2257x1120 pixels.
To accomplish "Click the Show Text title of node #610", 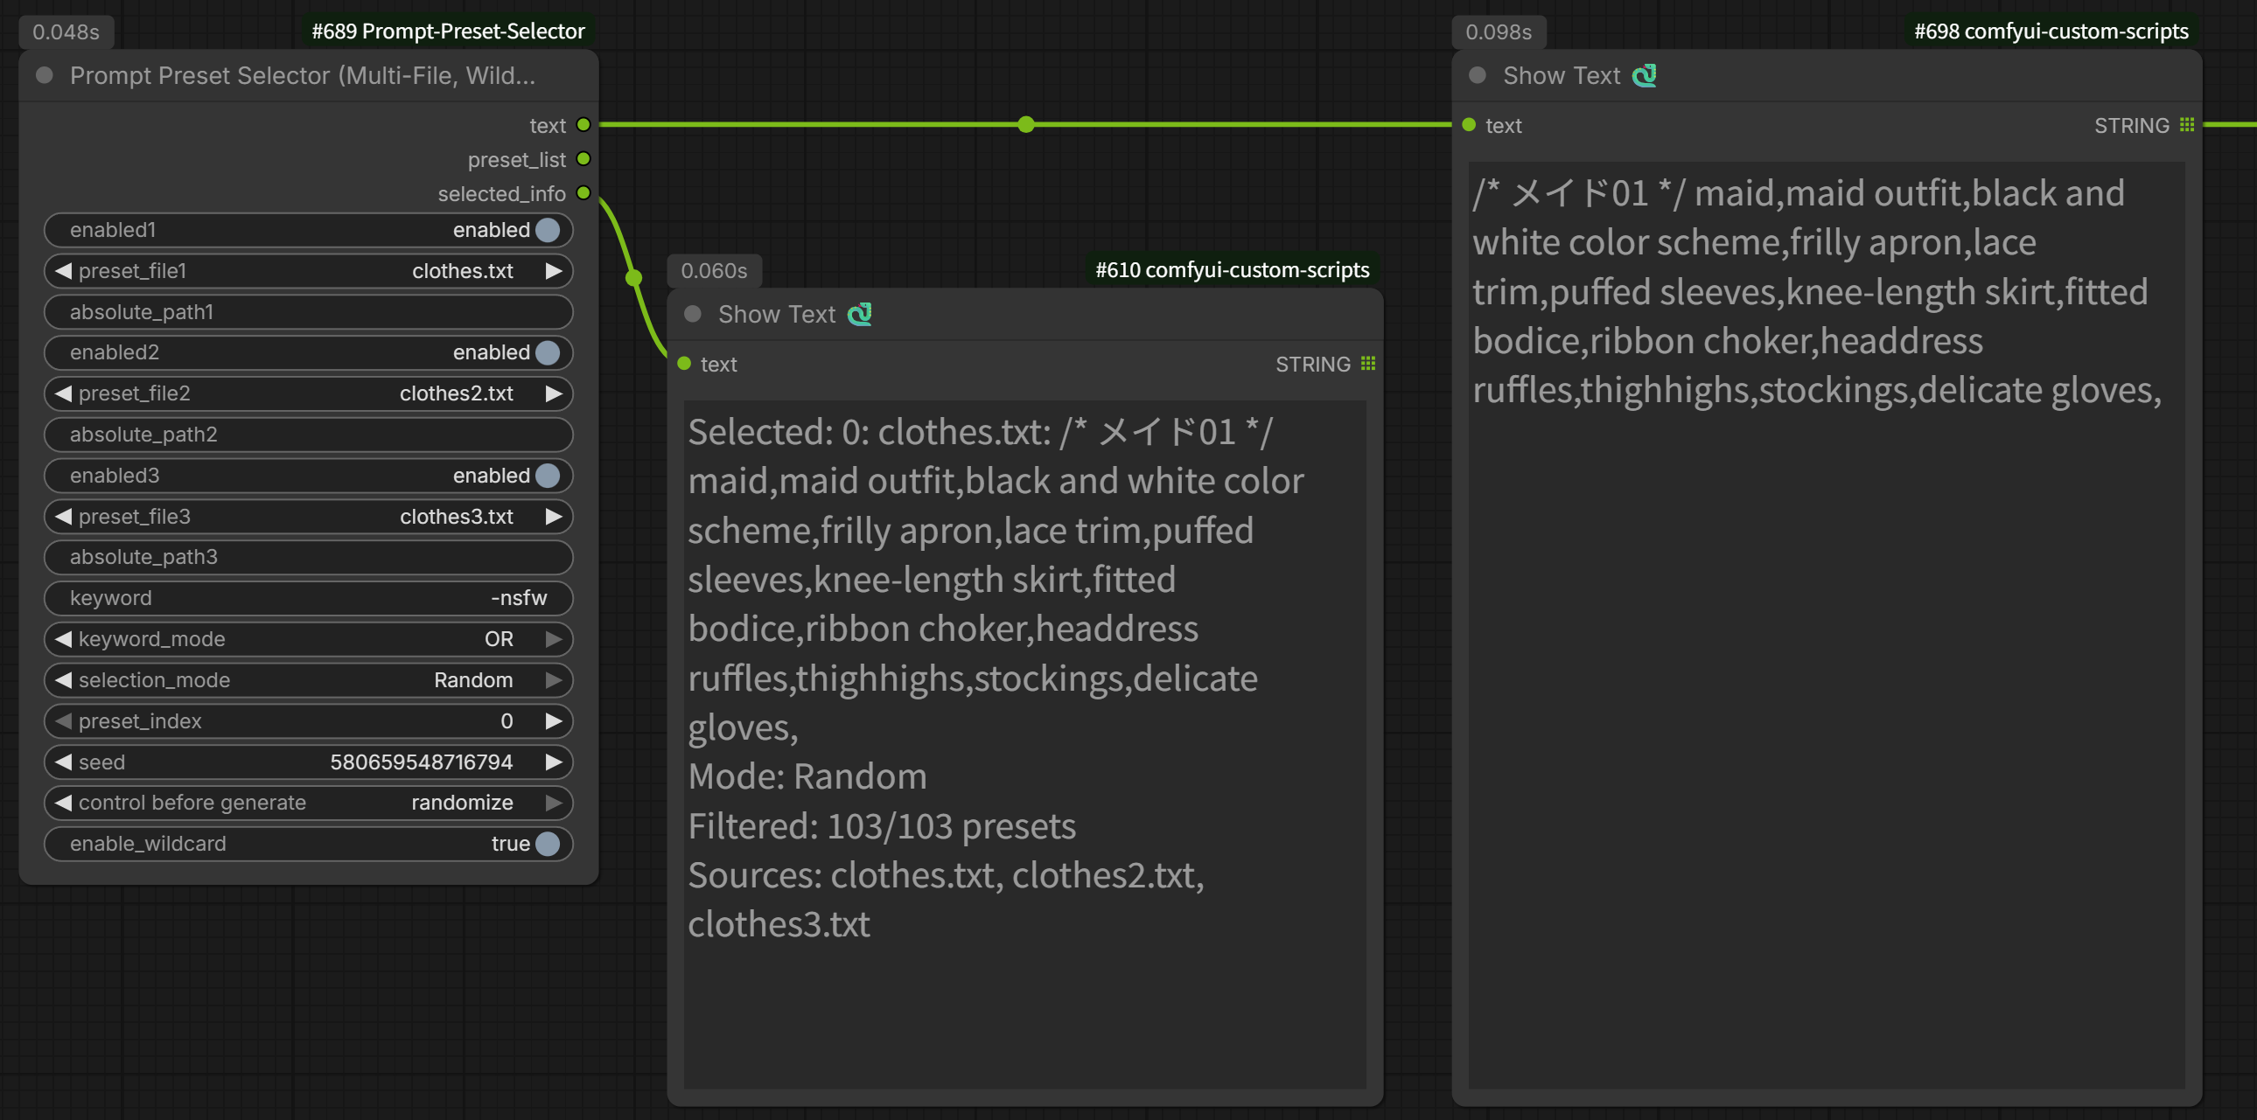I will click(776, 315).
